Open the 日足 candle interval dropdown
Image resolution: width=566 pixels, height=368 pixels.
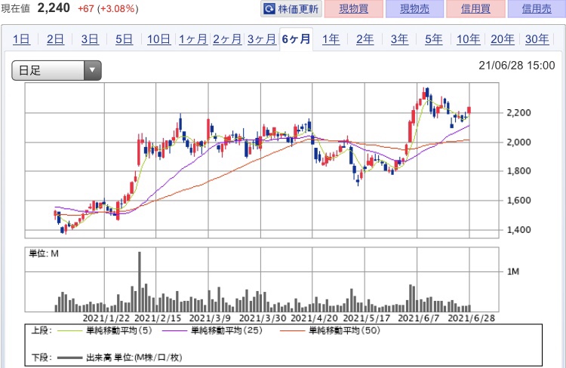(57, 70)
